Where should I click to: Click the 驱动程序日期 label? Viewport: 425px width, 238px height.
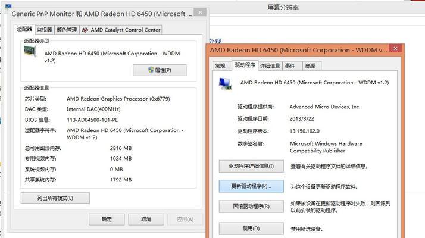tap(253, 119)
